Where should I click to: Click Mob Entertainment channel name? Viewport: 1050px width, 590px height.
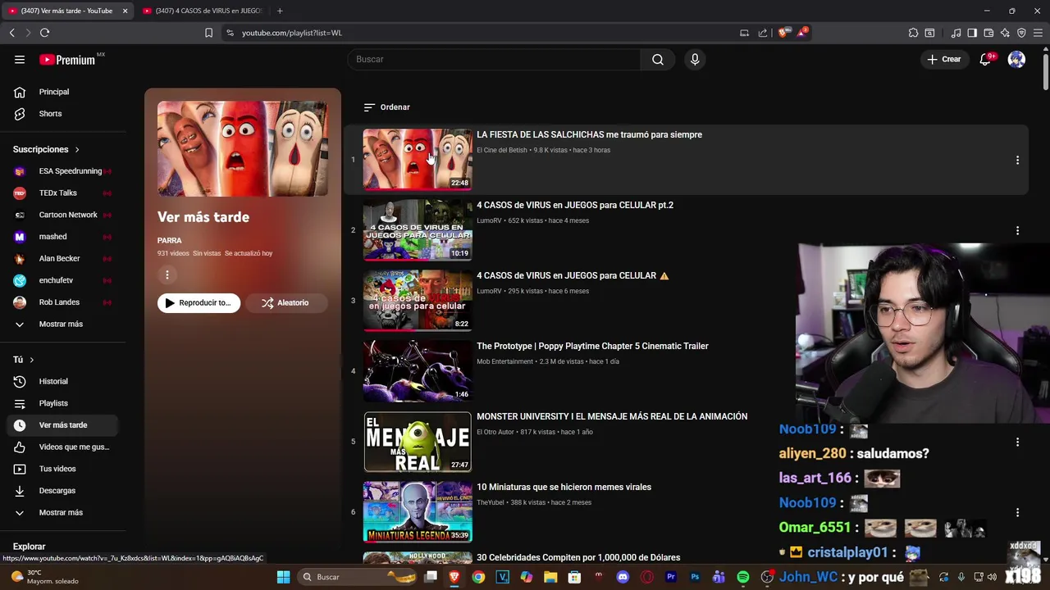pyautogui.click(x=504, y=361)
